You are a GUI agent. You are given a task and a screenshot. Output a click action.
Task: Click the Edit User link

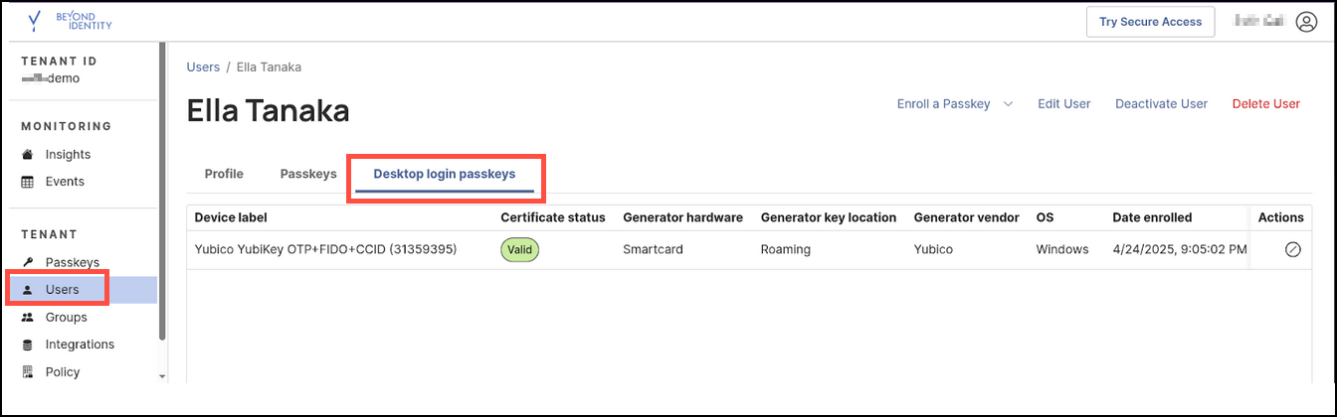[x=1063, y=104]
